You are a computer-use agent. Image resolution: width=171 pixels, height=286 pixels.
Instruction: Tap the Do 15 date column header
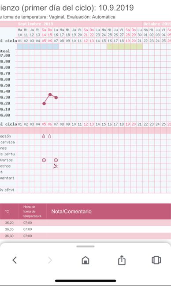[x=50, y=32]
